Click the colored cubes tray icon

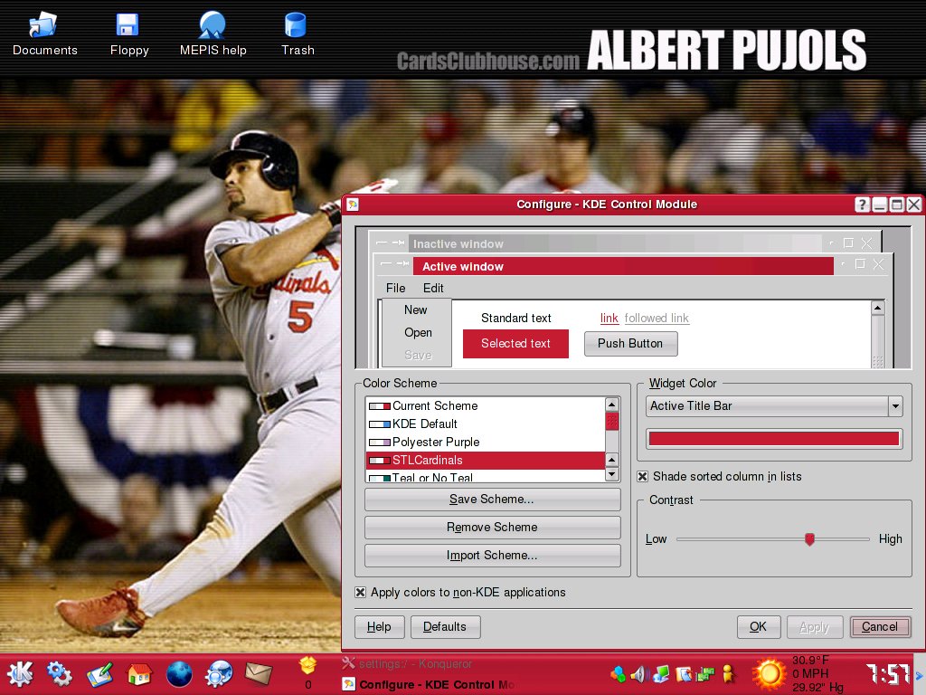pyautogui.click(x=619, y=673)
